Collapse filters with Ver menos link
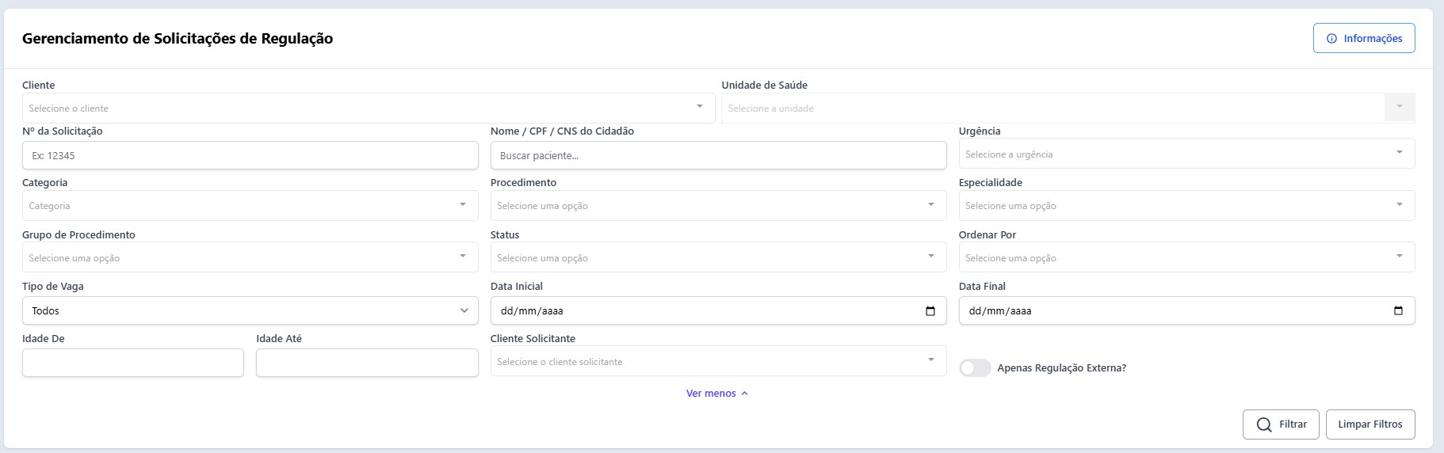This screenshot has width=1444, height=453. coord(717,393)
